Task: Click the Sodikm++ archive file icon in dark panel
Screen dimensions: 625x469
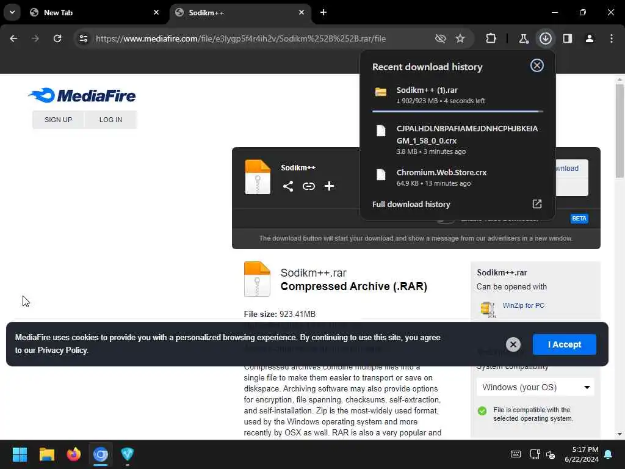Action: tap(258, 177)
